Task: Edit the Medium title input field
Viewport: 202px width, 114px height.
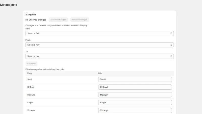Action: [x=135, y=95]
